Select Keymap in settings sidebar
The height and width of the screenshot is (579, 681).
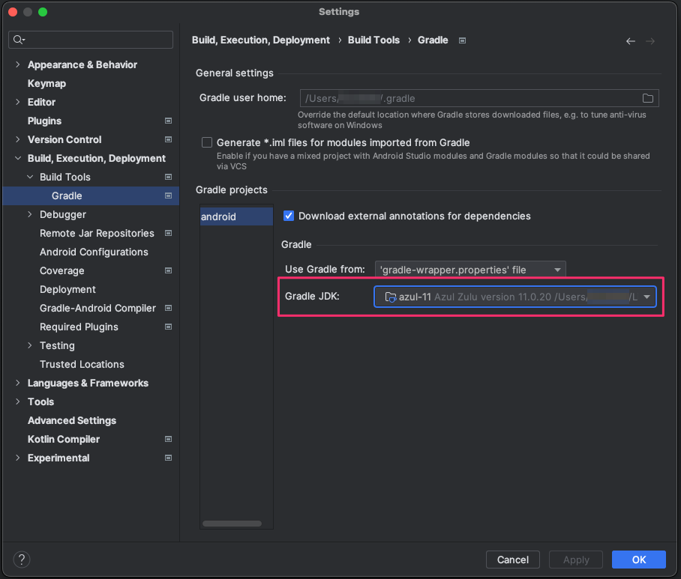point(46,83)
